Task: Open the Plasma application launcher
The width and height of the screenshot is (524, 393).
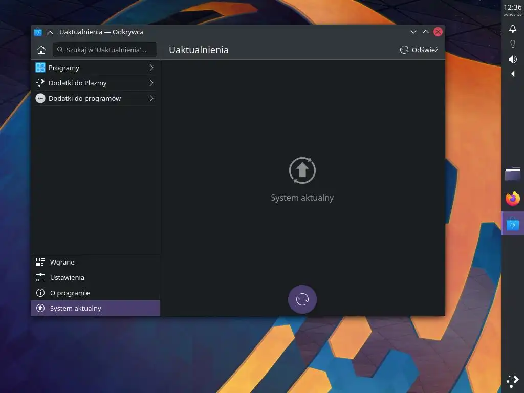Action: click(513, 381)
